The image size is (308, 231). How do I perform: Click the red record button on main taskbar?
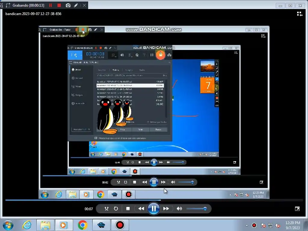pos(120,225)
